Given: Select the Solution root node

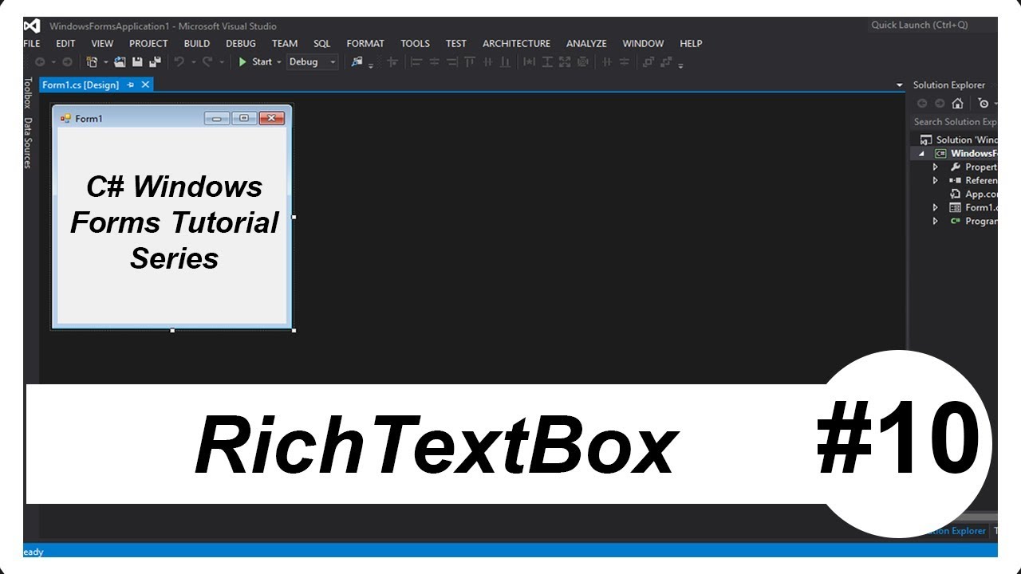Looking at the screenshot, I should coord(958,140).
